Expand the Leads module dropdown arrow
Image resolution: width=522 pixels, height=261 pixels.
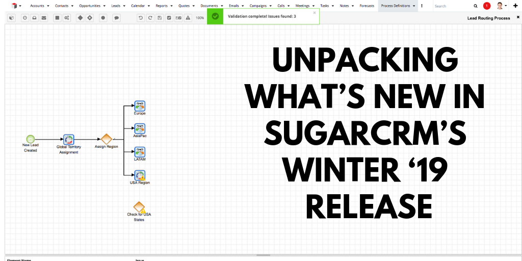coord(124,6)
